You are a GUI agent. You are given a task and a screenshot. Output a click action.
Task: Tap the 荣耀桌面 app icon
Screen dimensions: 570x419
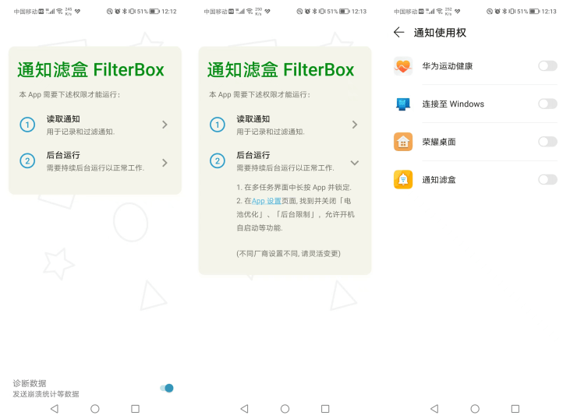pyautogui.click(x=403, y=142)
